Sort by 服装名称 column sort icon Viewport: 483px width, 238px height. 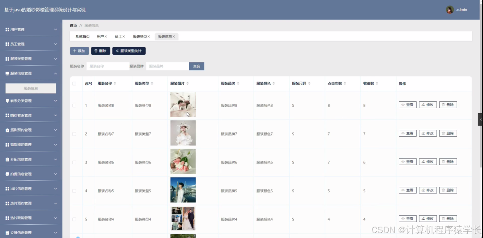tap(115, 84)
